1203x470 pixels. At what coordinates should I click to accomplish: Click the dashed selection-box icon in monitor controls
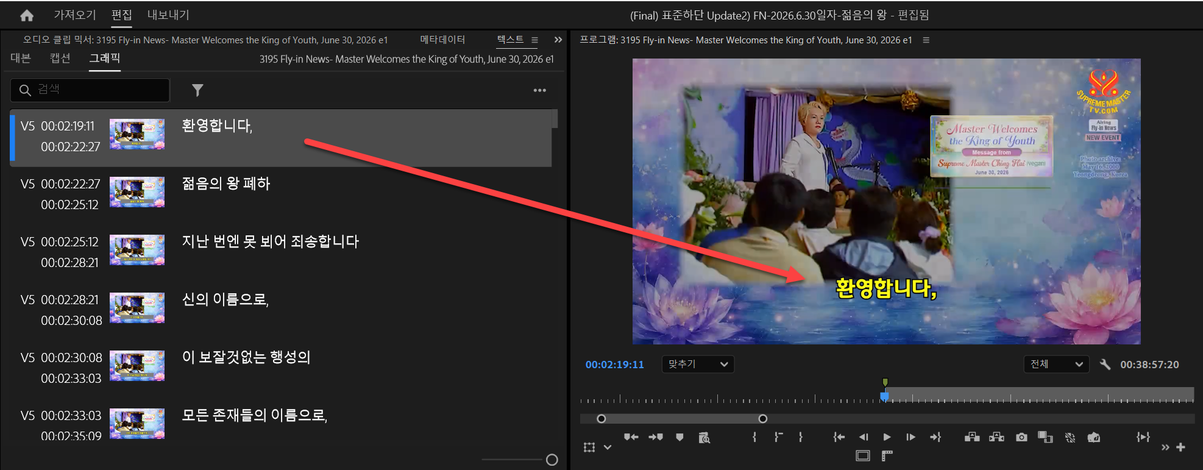pos(589,447)
